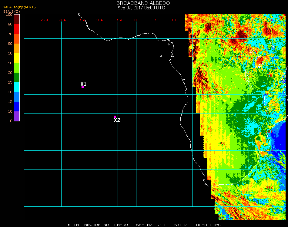Click the 25W longitude label
The width and height of the screenshot is (288, 227).
(44, 20)
